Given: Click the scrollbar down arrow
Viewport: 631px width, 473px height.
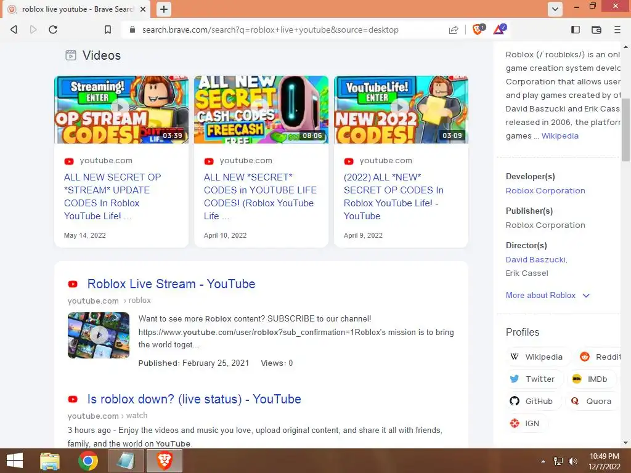Looking at the screenshot, I should 625,443.
